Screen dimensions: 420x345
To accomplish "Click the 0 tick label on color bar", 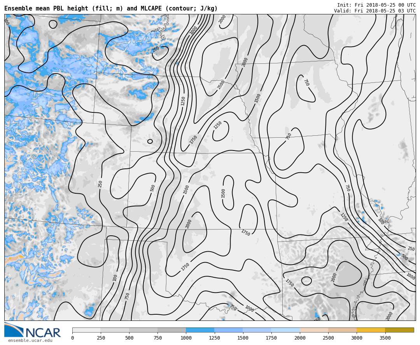I will [x=72, y=338].
